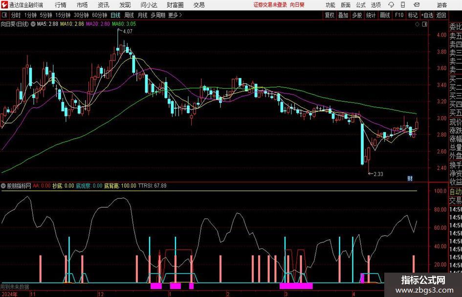Toggle the left sidebar panel icon
The width and height of the screenshot is (462, 297).
[4, 15]
